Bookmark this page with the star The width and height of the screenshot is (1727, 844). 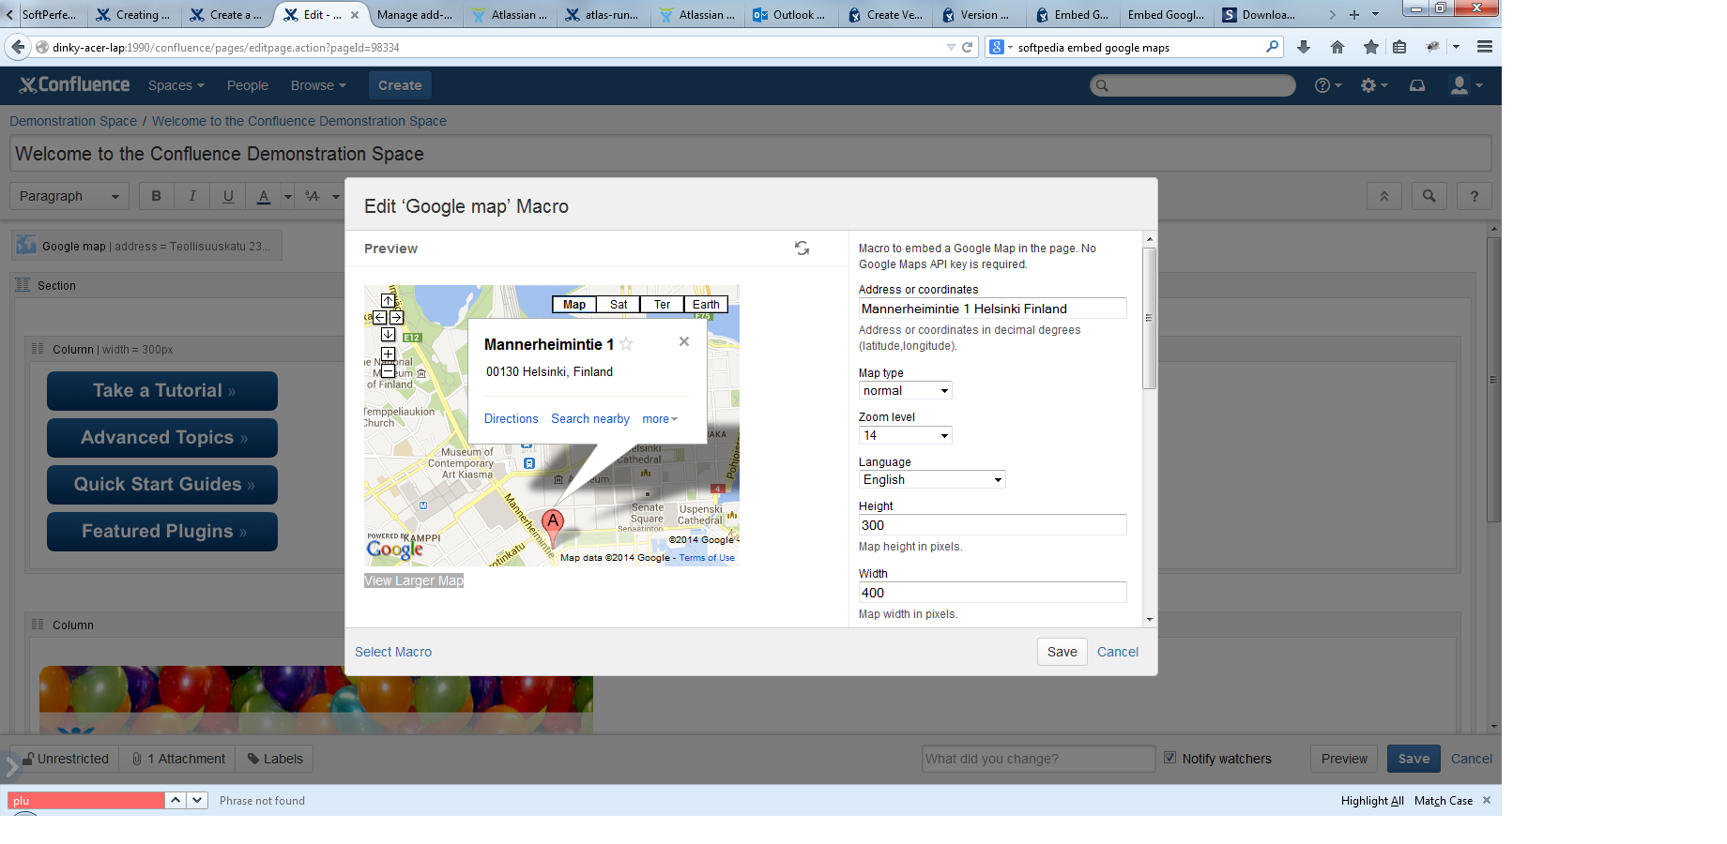click(1371, 47)
